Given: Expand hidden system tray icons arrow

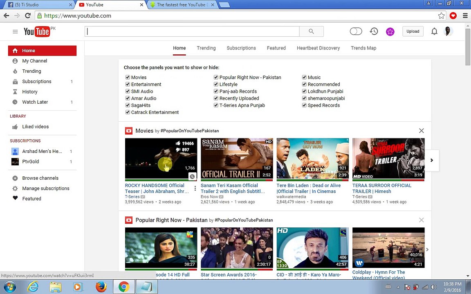Looking at the screenshot, I should [x=398, y=287].
